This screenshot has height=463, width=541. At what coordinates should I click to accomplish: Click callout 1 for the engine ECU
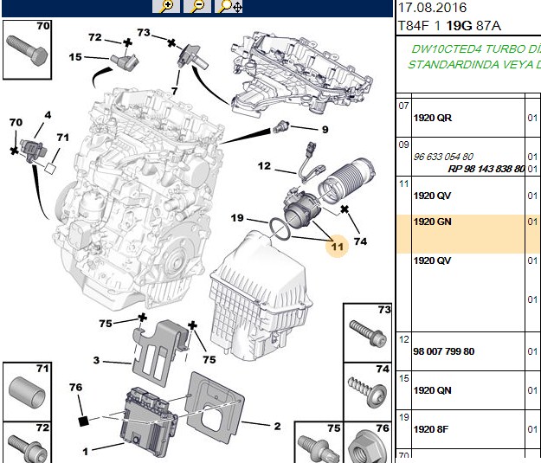(x=86, y=451)
